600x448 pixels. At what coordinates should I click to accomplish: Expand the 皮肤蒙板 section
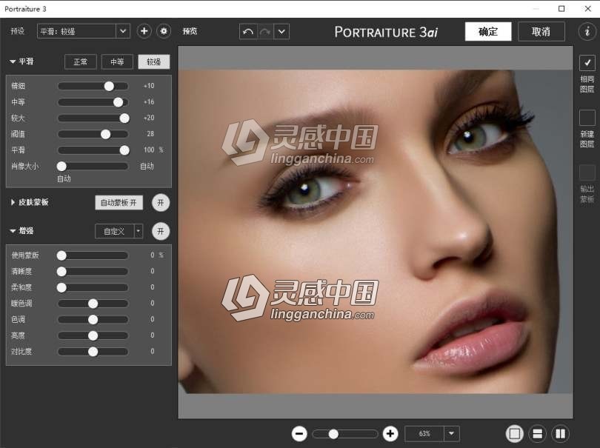tap(13, 202)
